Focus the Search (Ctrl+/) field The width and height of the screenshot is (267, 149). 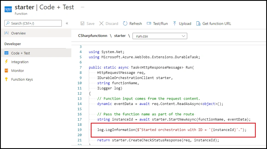(33, 23)
